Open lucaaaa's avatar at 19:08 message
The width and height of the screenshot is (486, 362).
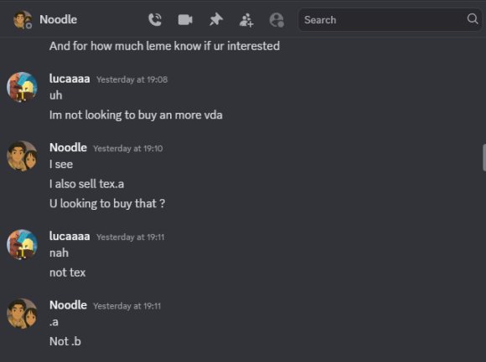coord(22,87)
